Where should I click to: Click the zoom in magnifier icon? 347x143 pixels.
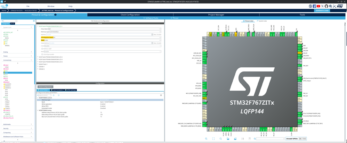(206, 138)
